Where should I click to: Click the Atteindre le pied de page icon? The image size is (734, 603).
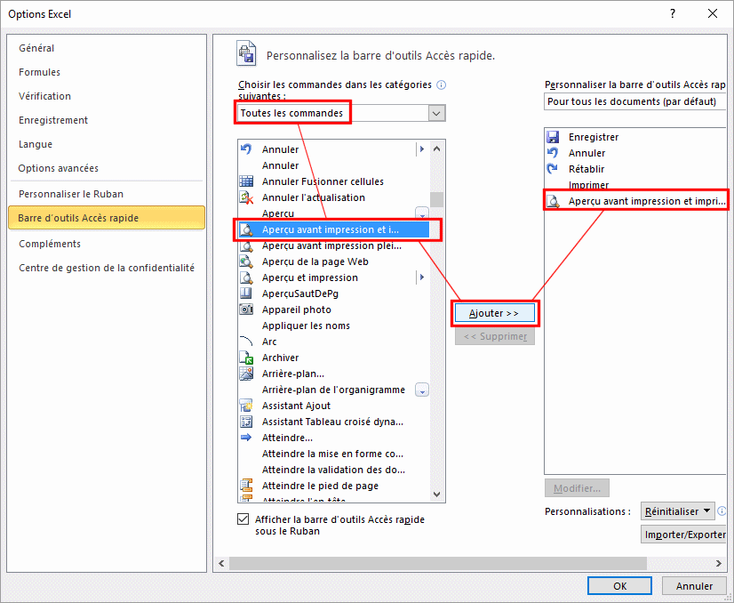(246, 486)
